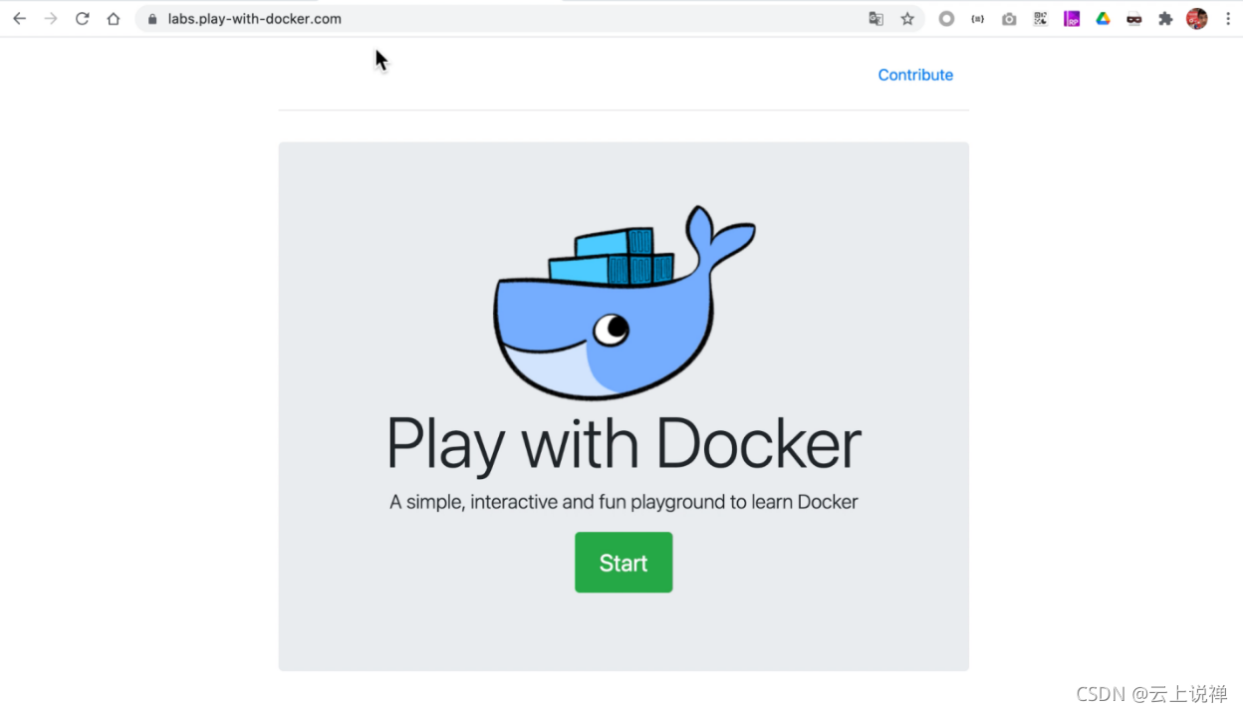The height and width of the screenshot is (712, 1243).
Task: Click the curly-braces extension icon
Action: click(977, 18)
